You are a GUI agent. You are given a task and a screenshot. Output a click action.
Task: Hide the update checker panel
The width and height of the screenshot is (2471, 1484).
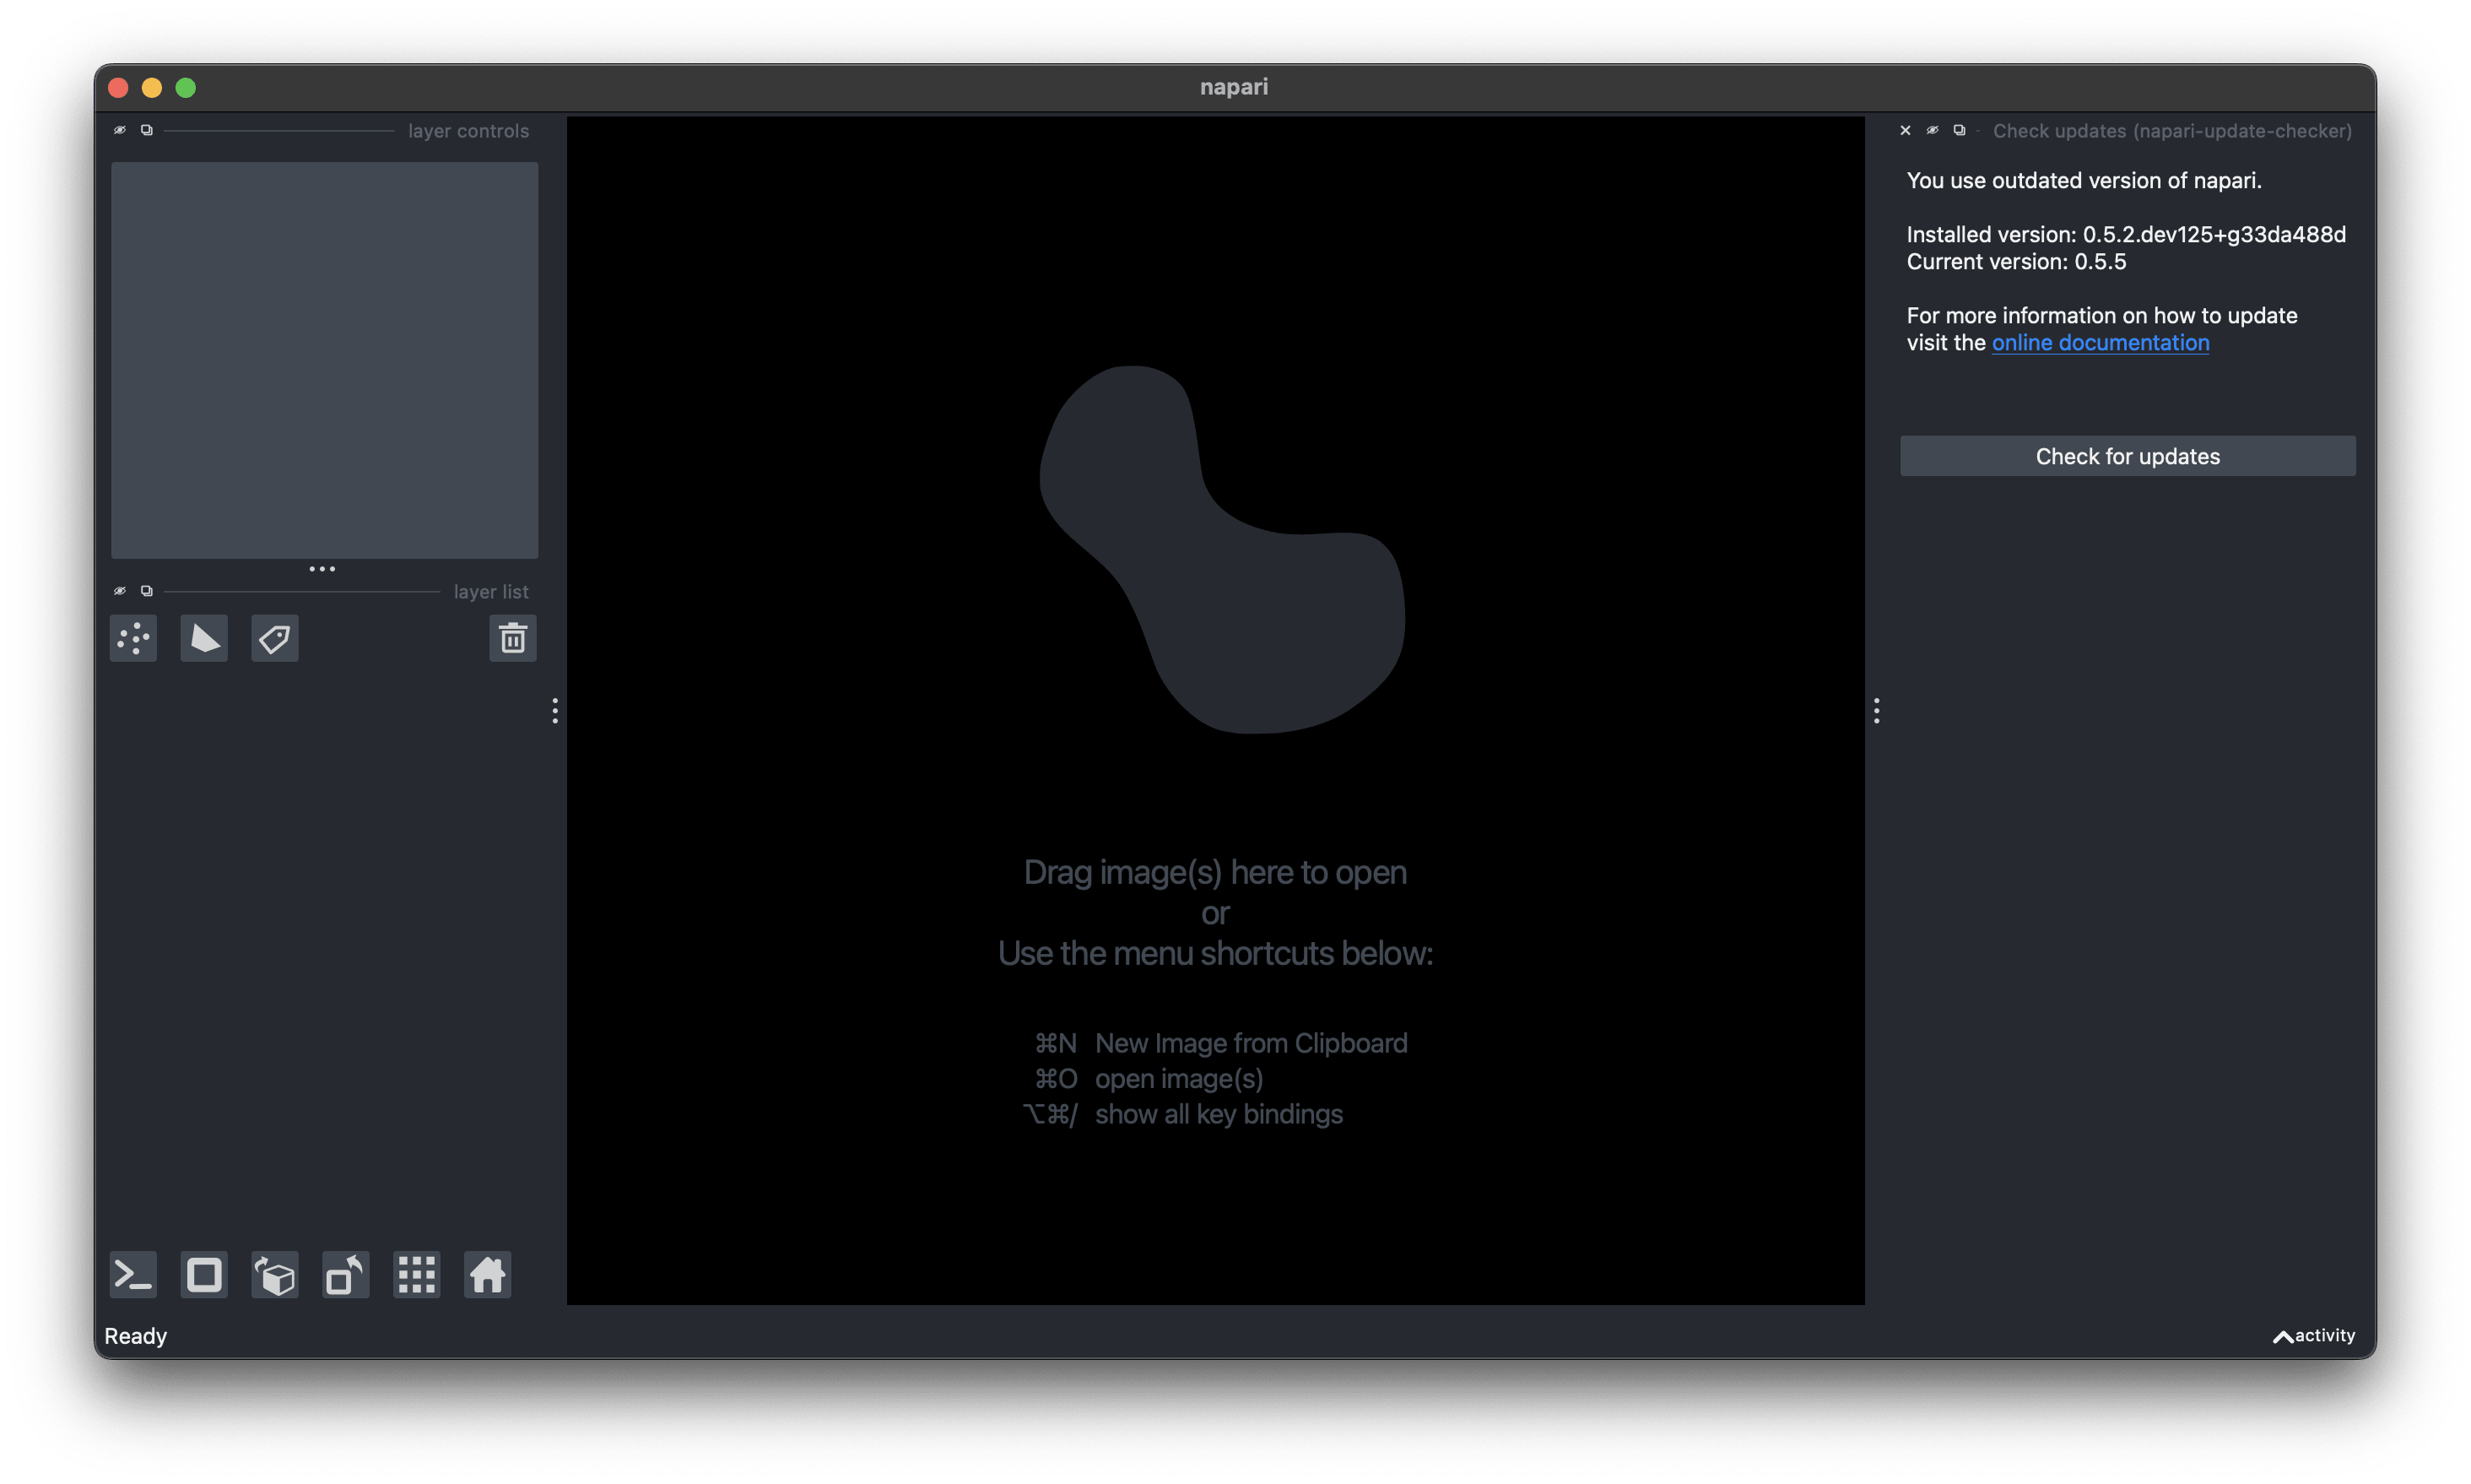pyautogui.click(x=1931, y=130)
